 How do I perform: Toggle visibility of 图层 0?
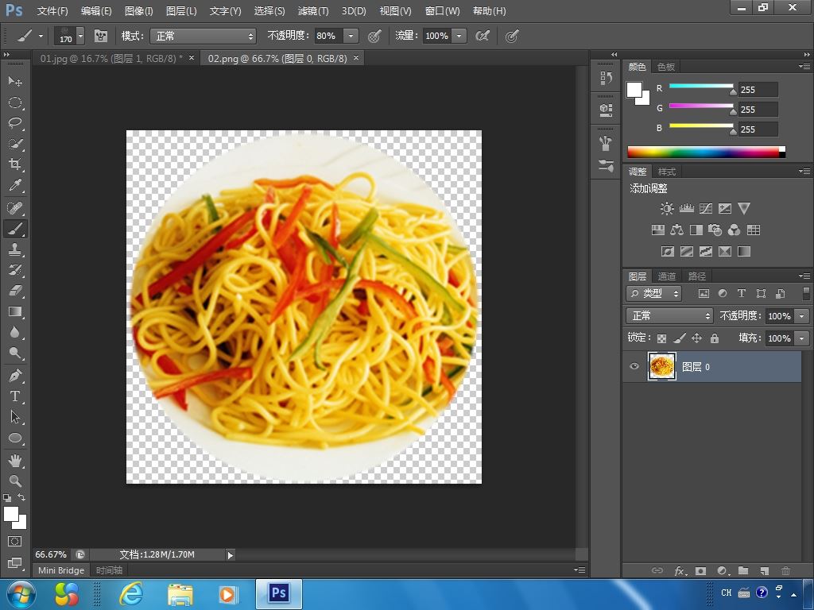pyautogui.click(x=634, y=366)
